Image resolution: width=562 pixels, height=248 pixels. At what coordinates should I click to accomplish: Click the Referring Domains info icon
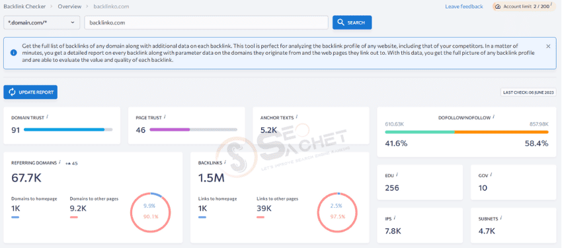[x=60, y=162]
